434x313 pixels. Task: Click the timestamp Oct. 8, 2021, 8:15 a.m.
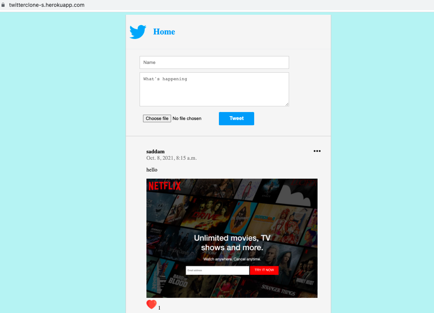coord(171,158)
